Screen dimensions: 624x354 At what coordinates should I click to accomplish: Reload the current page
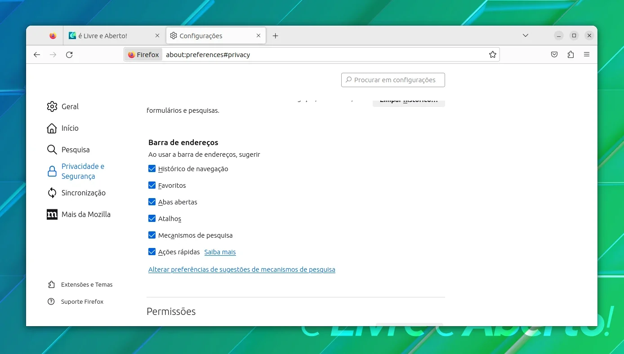point(69,55)
